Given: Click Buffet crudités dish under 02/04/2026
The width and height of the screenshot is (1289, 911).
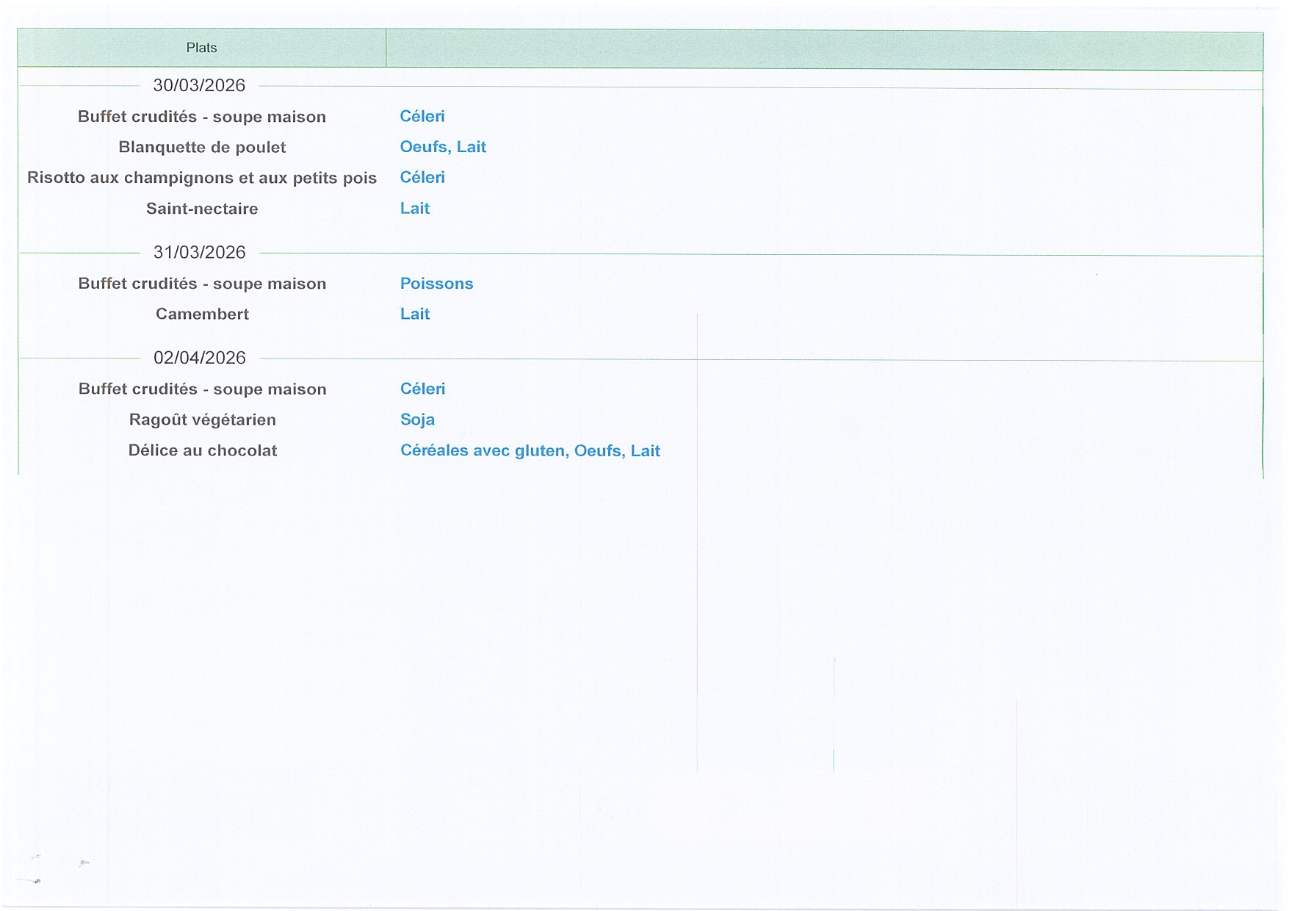Looking at the screenshot, I should 202,389.
